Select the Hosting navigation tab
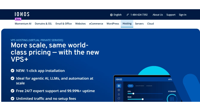200x111 pixels. coord(127,23)
